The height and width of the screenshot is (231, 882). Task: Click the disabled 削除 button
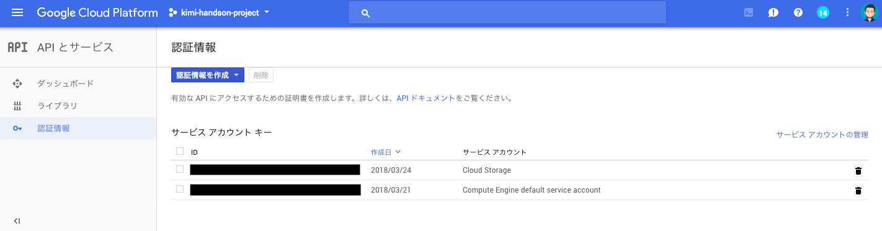261,75
